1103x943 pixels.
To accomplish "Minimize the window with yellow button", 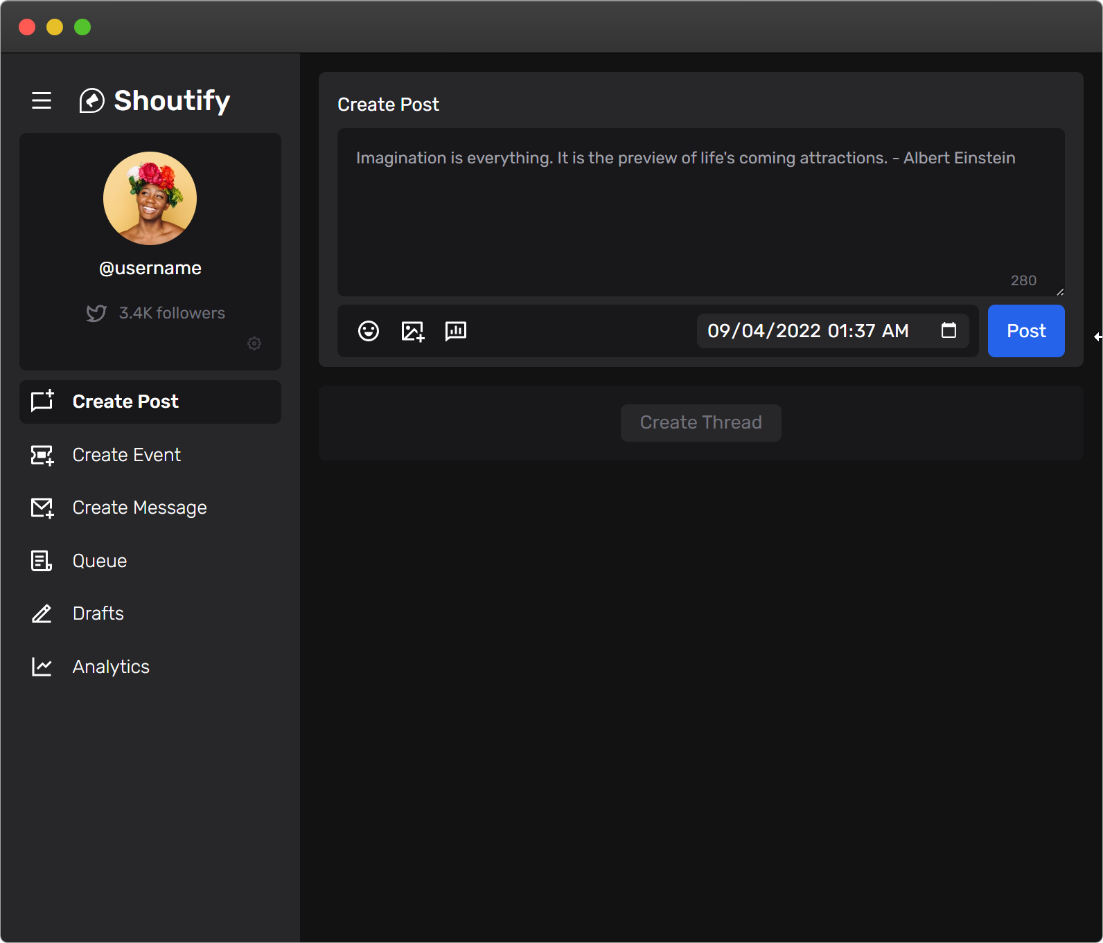I will tap(55, 27).
